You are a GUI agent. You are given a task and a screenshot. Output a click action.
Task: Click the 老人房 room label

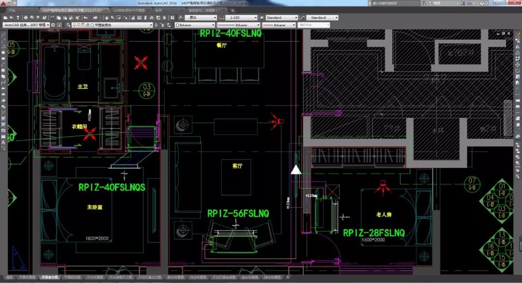(384, 214)
